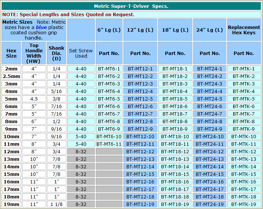Select the 17mm hex size cell

pyautogui.click(x=11, y=189)
